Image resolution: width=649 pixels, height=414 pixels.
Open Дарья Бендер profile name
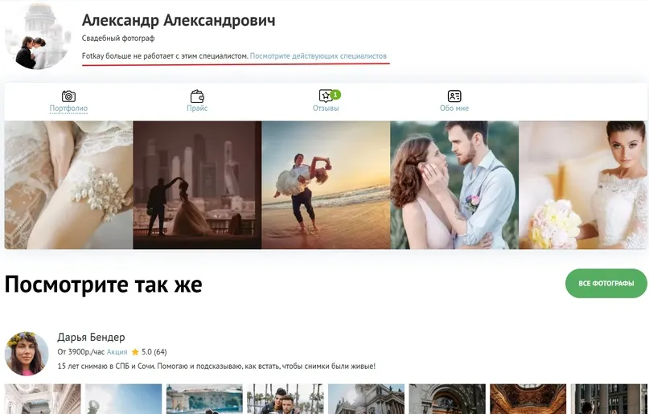click(91, 338)
